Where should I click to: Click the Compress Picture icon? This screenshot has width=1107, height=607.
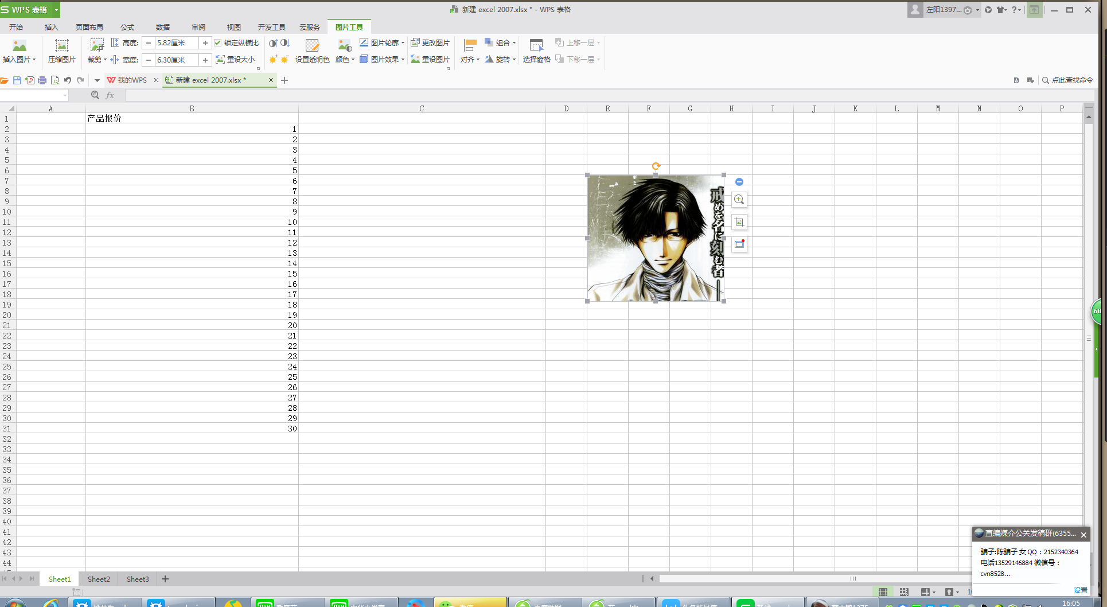pyautogui.click(x=61, y=46)
